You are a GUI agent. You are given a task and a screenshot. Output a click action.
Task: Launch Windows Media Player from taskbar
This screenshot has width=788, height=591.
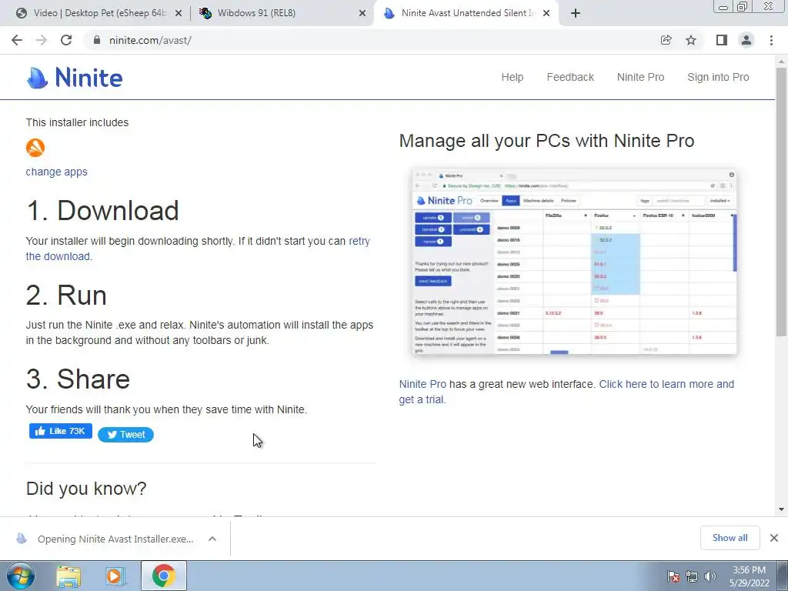point(115,576)
